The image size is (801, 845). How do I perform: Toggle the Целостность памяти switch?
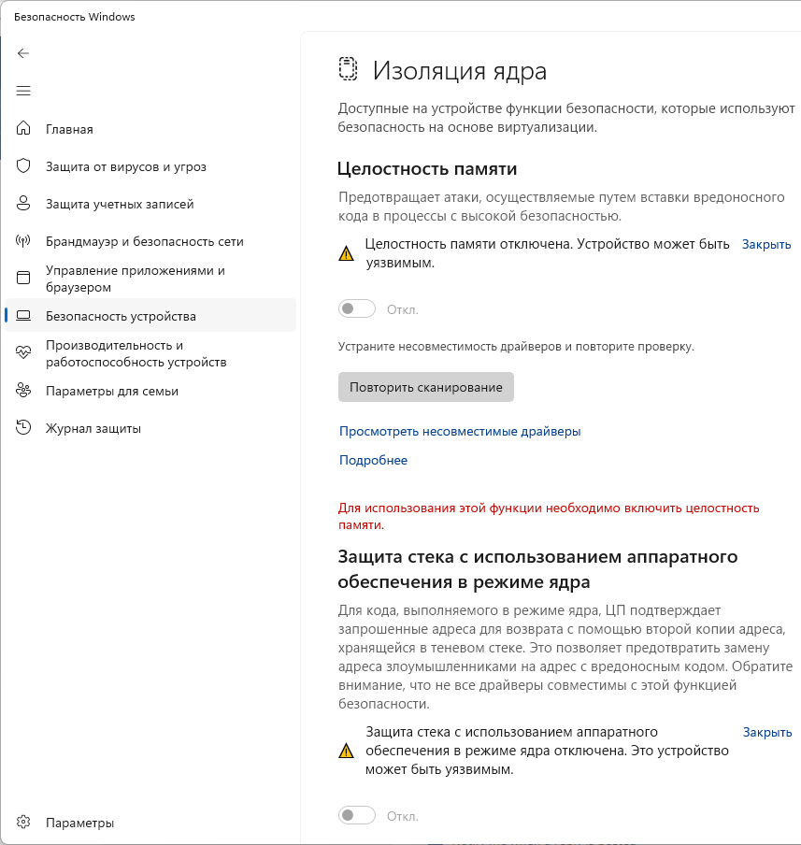357,309
